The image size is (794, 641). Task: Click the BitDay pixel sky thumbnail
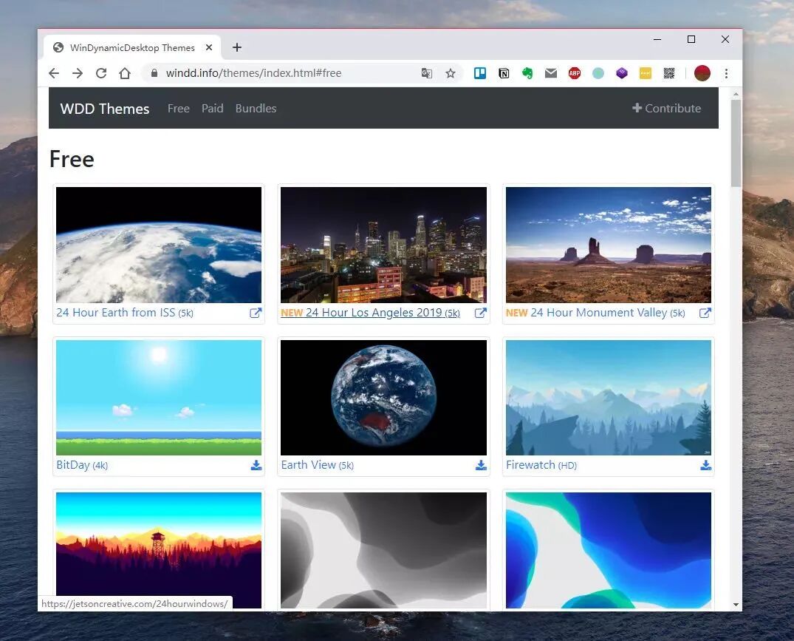click(159, 397)
